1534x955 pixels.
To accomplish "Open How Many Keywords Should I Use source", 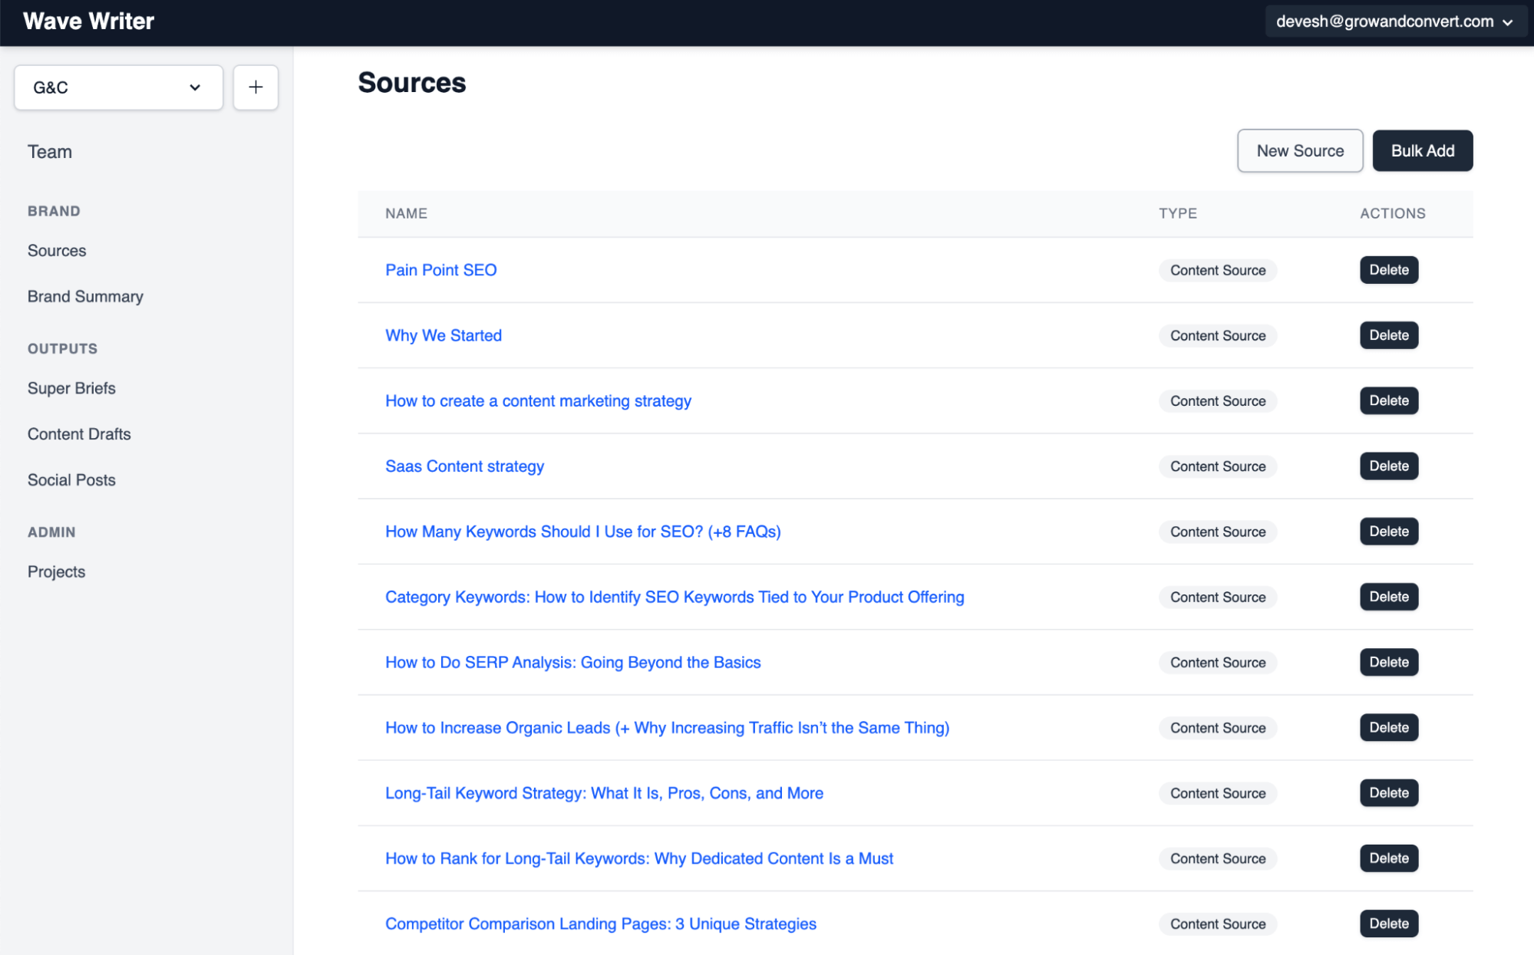I will pyautogui.click(x=583, y=532).
